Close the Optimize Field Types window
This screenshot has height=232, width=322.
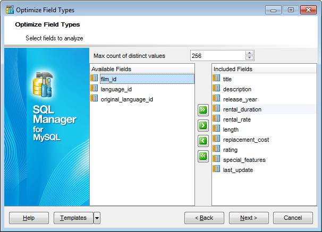click(x=308, y=10)
